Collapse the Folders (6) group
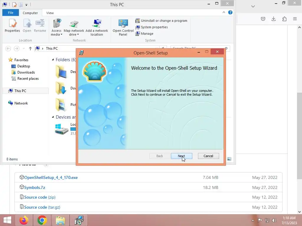The height and width of the screenshot is (226, 302). click(x=53, y=59)
